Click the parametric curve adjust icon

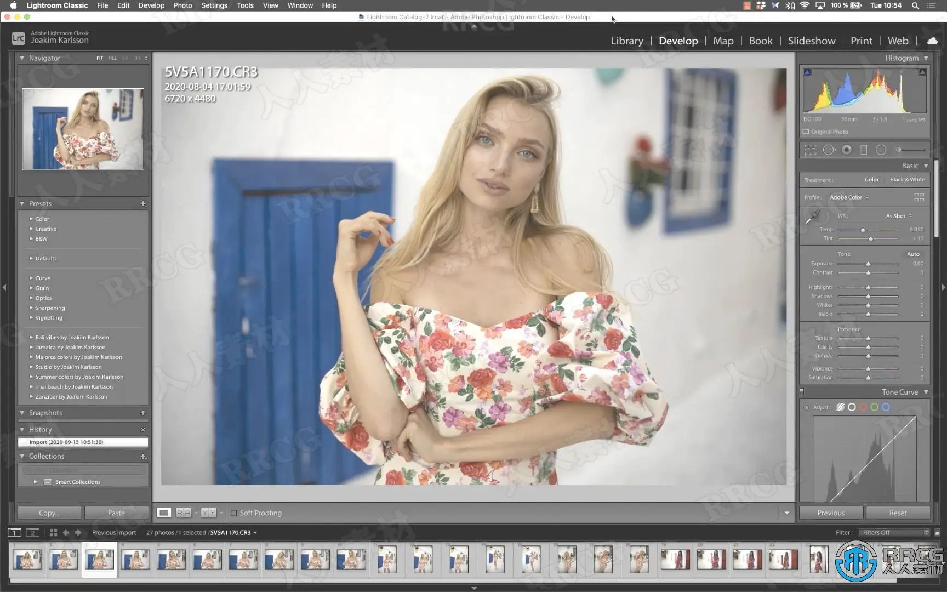(840, 407)
